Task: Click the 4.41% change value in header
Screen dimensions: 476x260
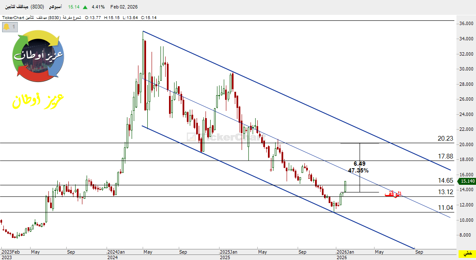Action: (98, 7)
